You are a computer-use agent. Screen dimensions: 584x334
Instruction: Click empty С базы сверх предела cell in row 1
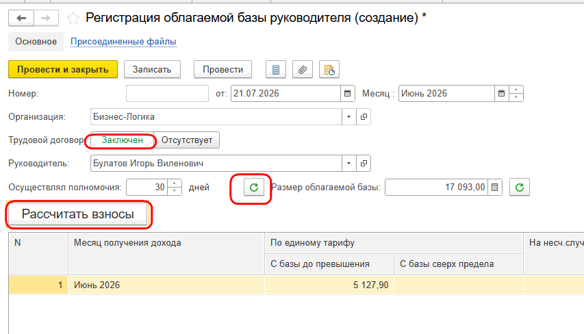(x=459, y=285)
